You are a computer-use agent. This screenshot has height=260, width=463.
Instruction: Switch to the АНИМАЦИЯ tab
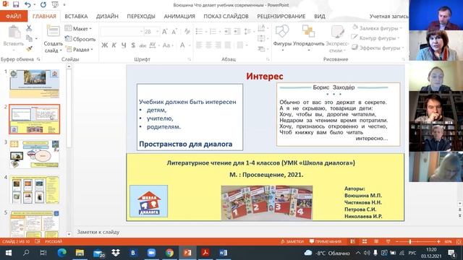(x=179, y=16)
